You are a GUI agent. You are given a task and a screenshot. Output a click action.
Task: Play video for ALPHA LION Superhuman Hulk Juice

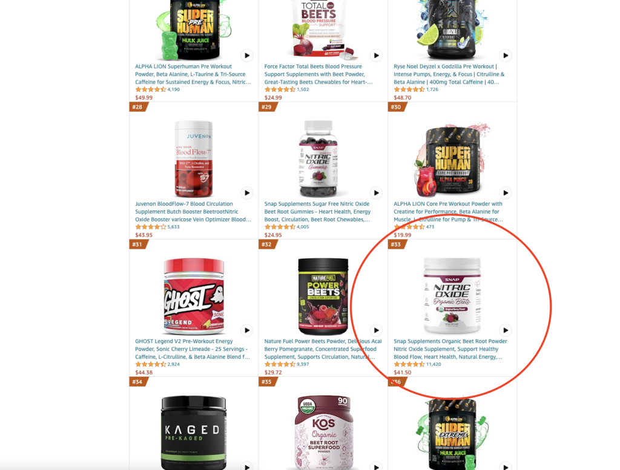tap(247, 56)
